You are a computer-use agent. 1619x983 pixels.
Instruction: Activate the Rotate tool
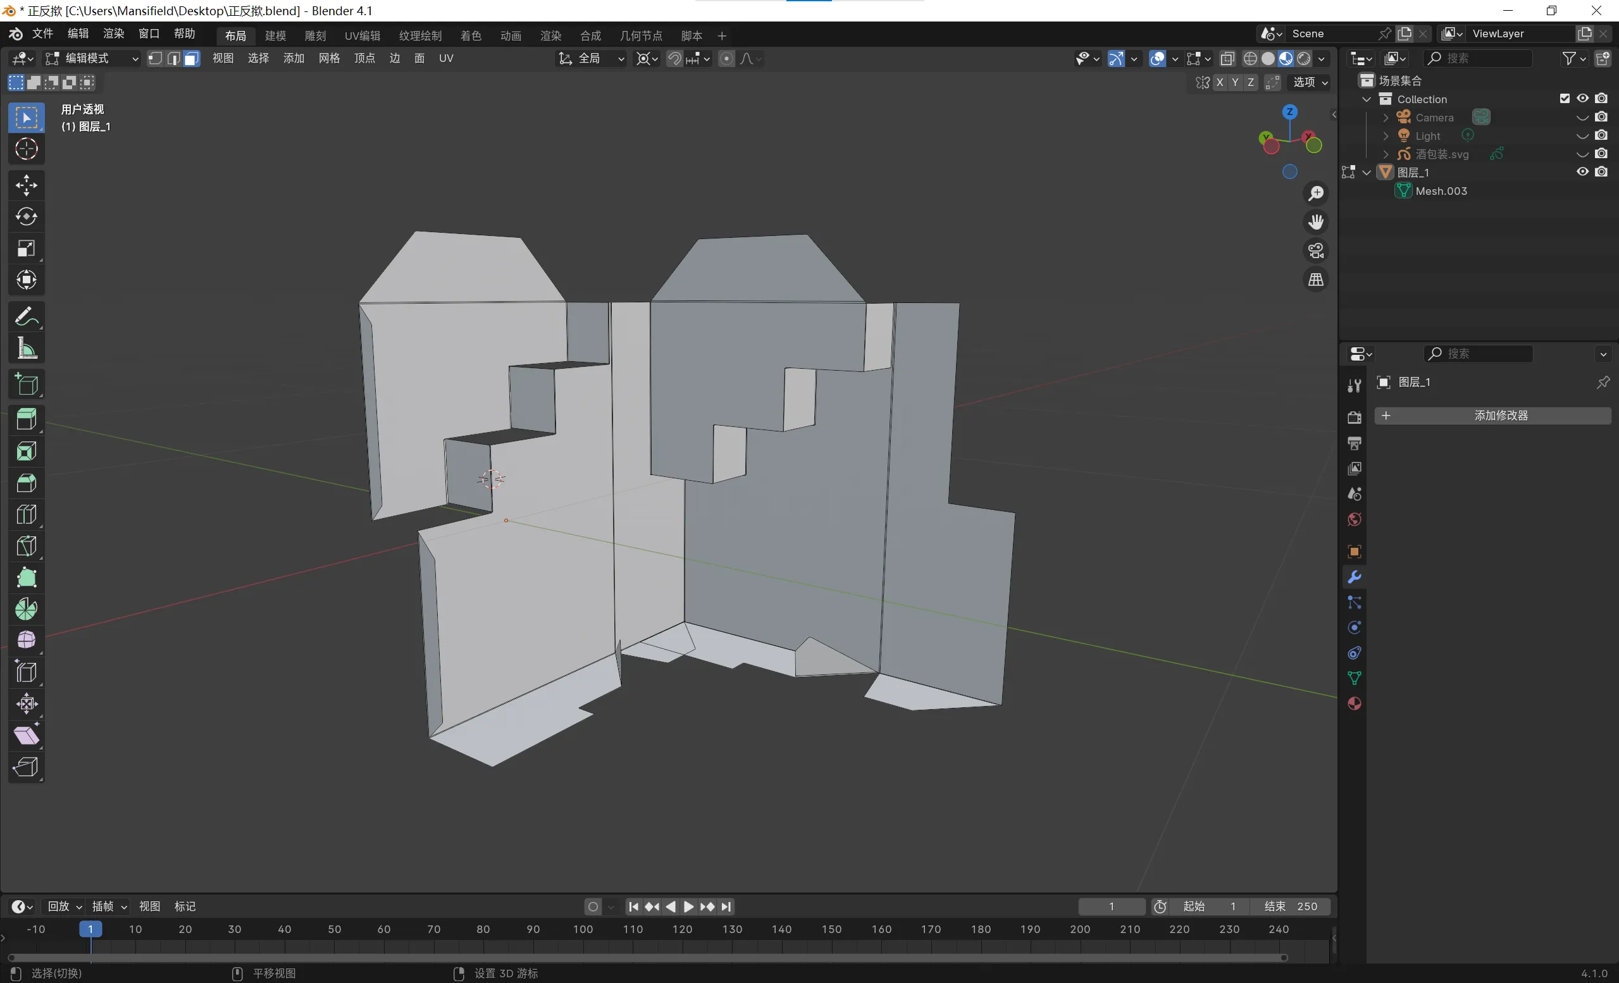click(x=27, y=216)
